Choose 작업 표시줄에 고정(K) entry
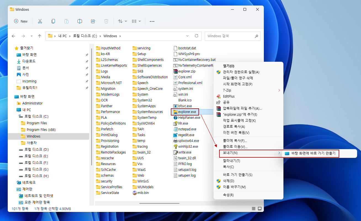 pos(248,121)
